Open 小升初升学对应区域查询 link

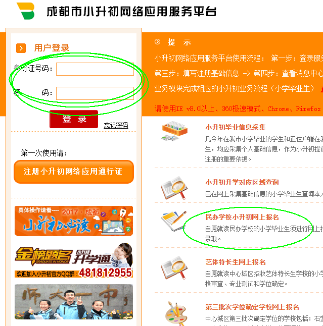tap(242, 182)
